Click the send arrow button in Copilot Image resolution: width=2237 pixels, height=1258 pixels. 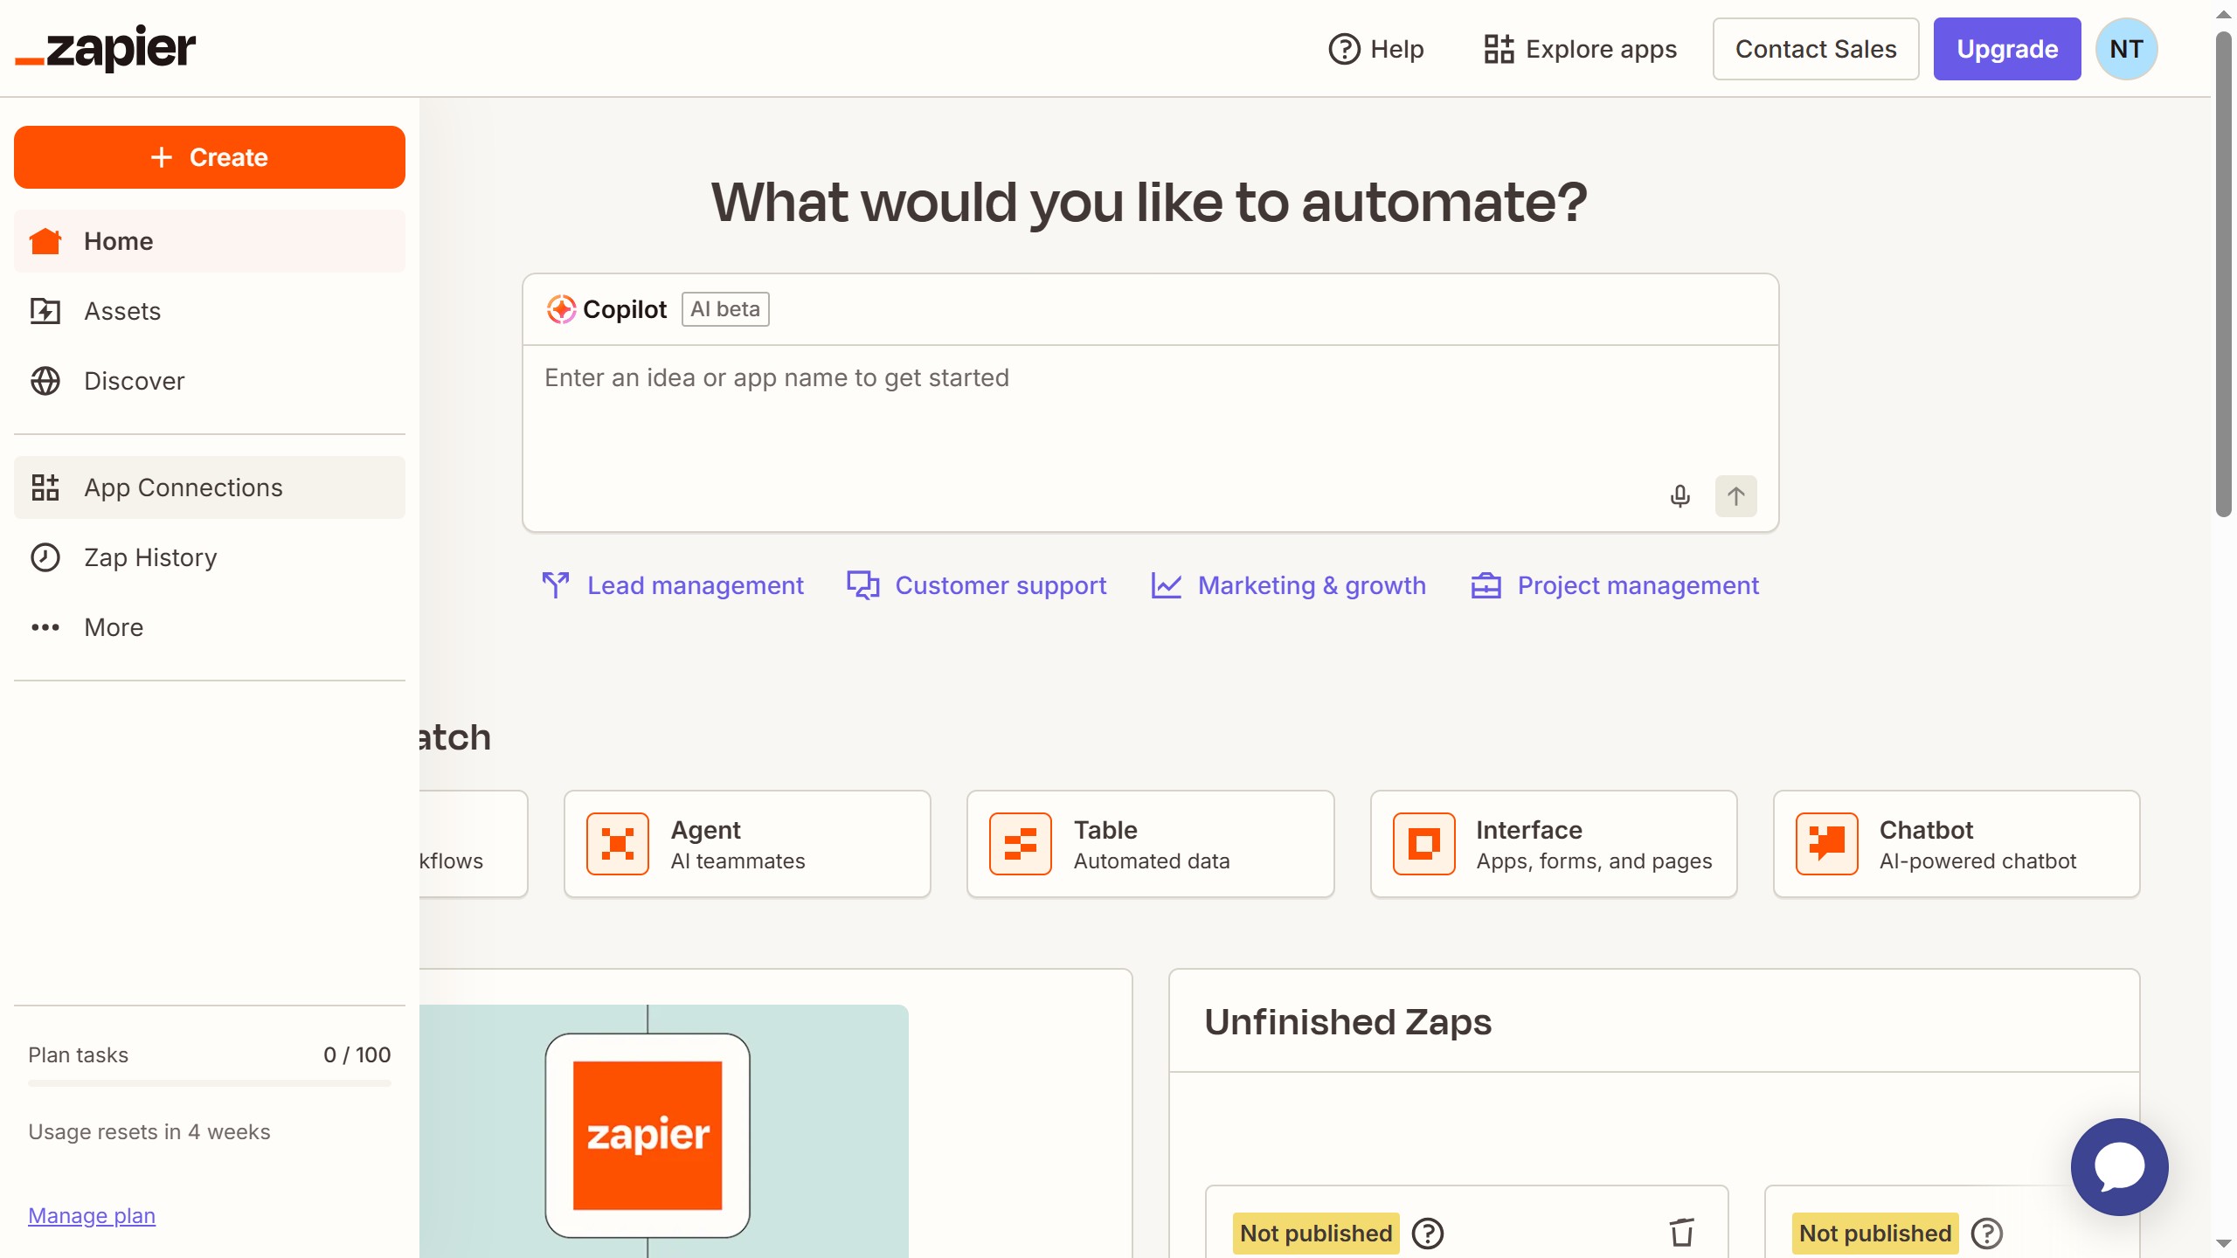point(1735,496)
